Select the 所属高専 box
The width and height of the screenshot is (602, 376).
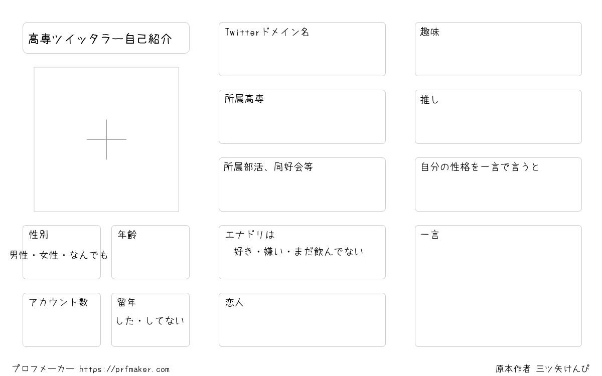pyautogui.click(x=302, y=117)
